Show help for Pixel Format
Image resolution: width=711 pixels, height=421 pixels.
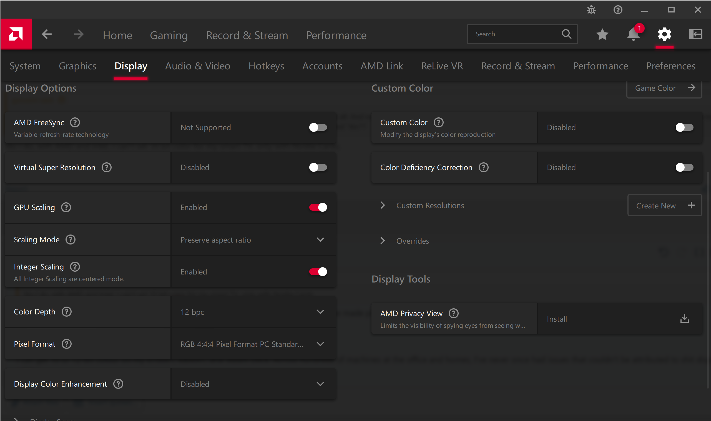67,344
